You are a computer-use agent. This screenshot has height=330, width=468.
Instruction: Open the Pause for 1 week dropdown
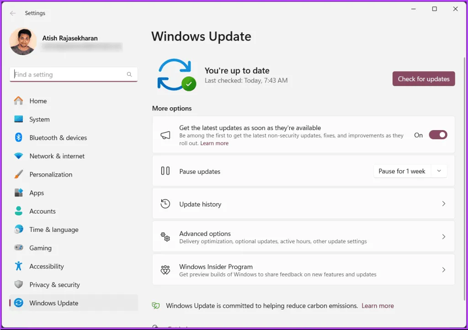(x=410, y=171)
